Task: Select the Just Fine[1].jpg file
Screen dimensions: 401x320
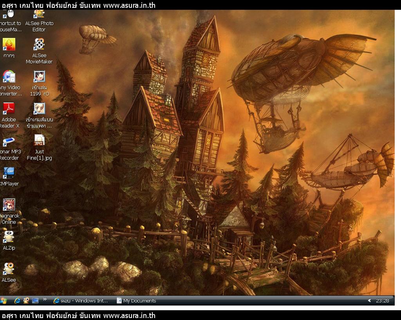Action: (x=40, y=147)
